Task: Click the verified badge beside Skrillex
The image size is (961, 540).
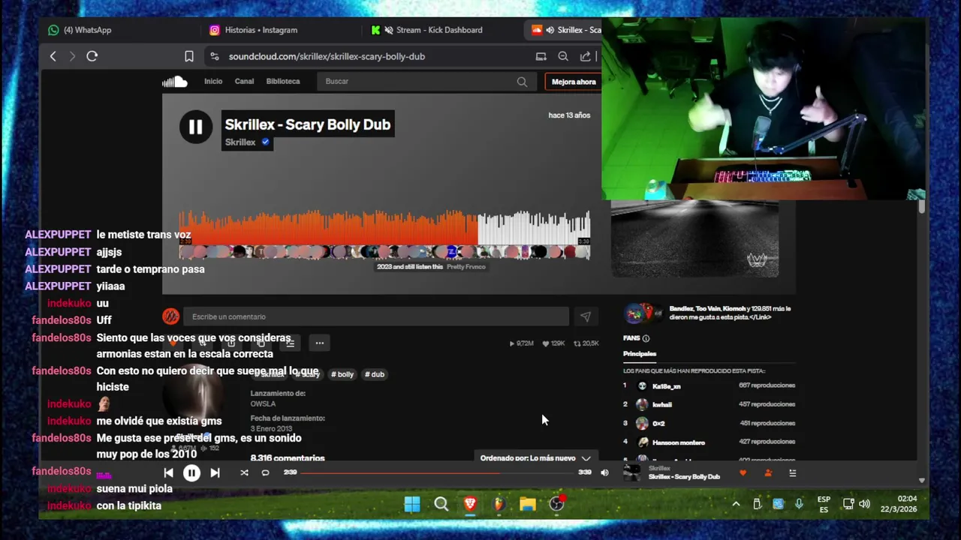Action: click(x=265, y=142)
